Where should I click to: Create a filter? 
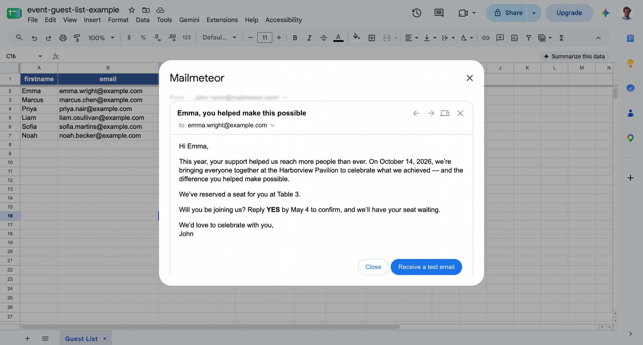528,38
